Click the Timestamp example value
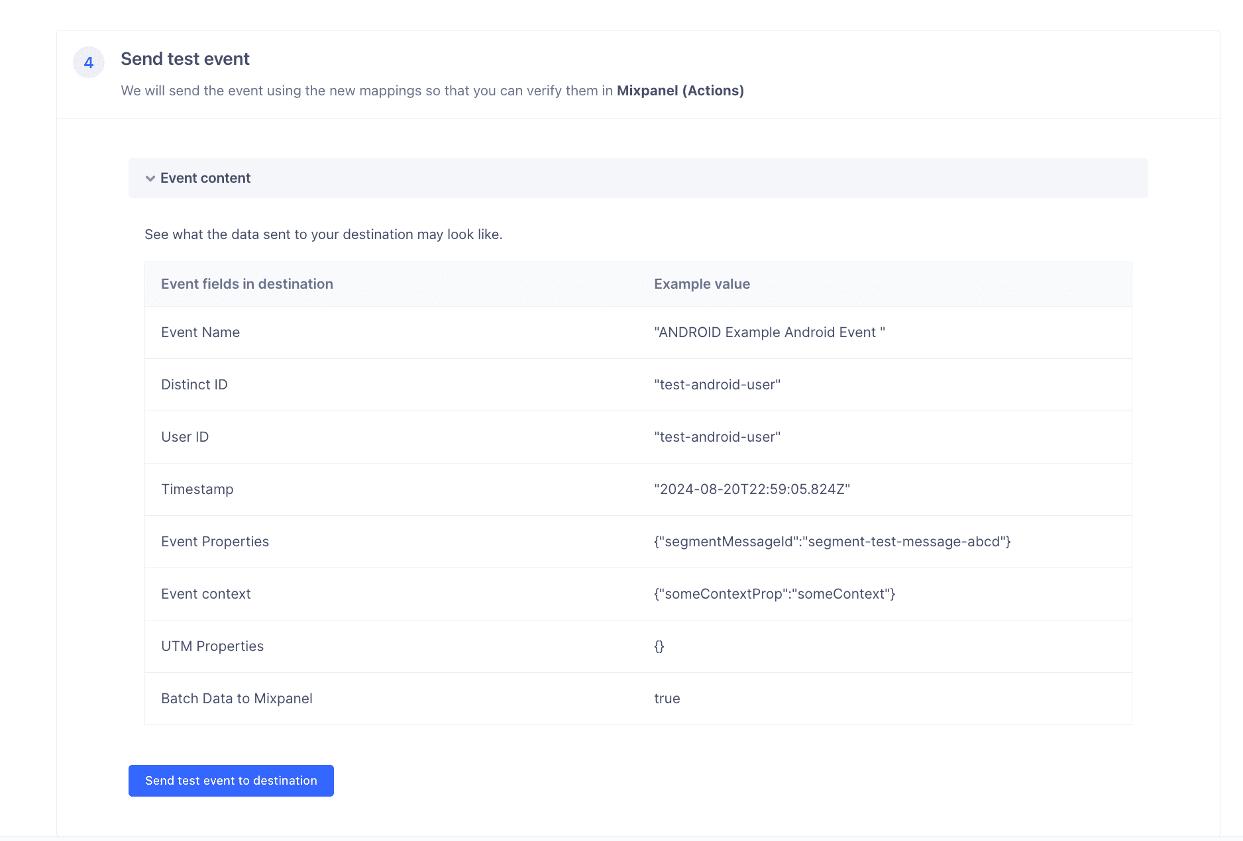This screenshot has height=841, width=1243. [752, 489]
